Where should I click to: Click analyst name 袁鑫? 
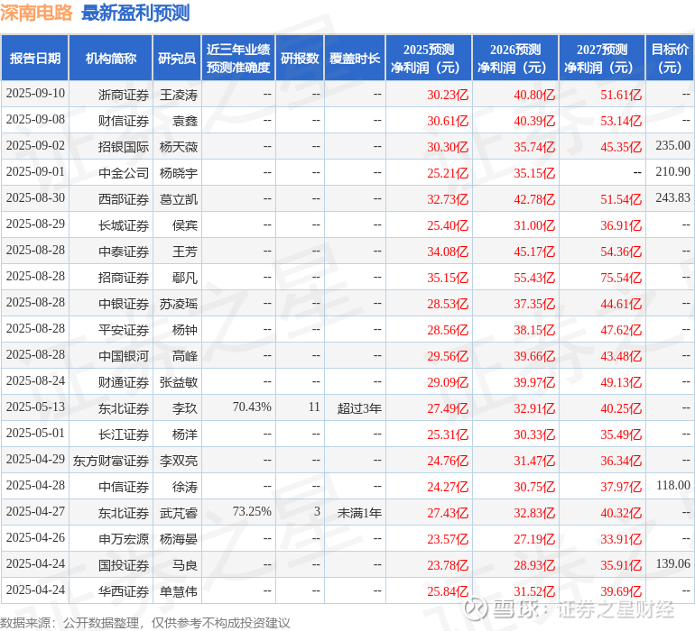pyautogui.click(x=185, y=121)
